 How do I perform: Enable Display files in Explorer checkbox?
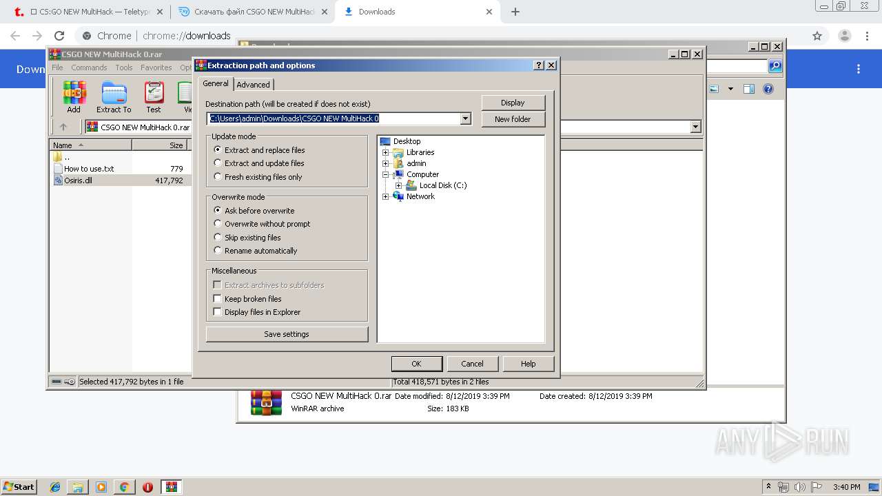217,312
